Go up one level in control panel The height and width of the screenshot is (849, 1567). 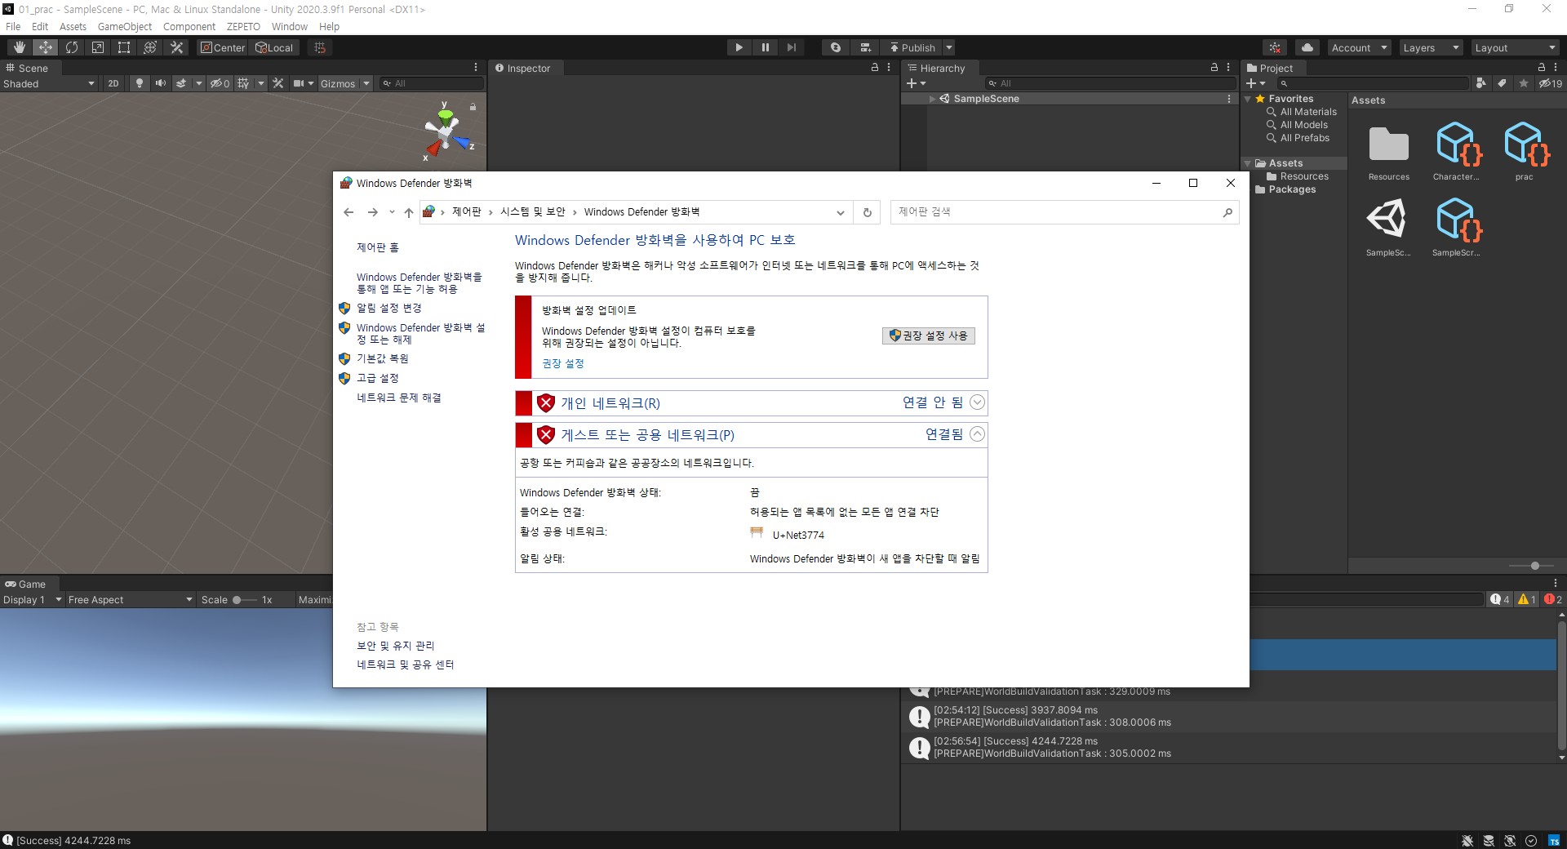409,212
